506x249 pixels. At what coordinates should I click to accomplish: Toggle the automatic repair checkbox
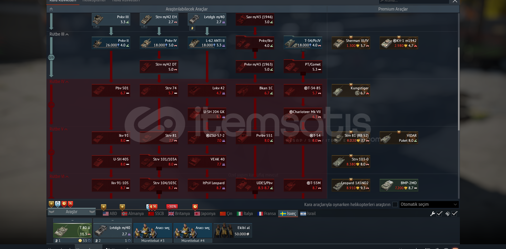[x=439, y=214]
